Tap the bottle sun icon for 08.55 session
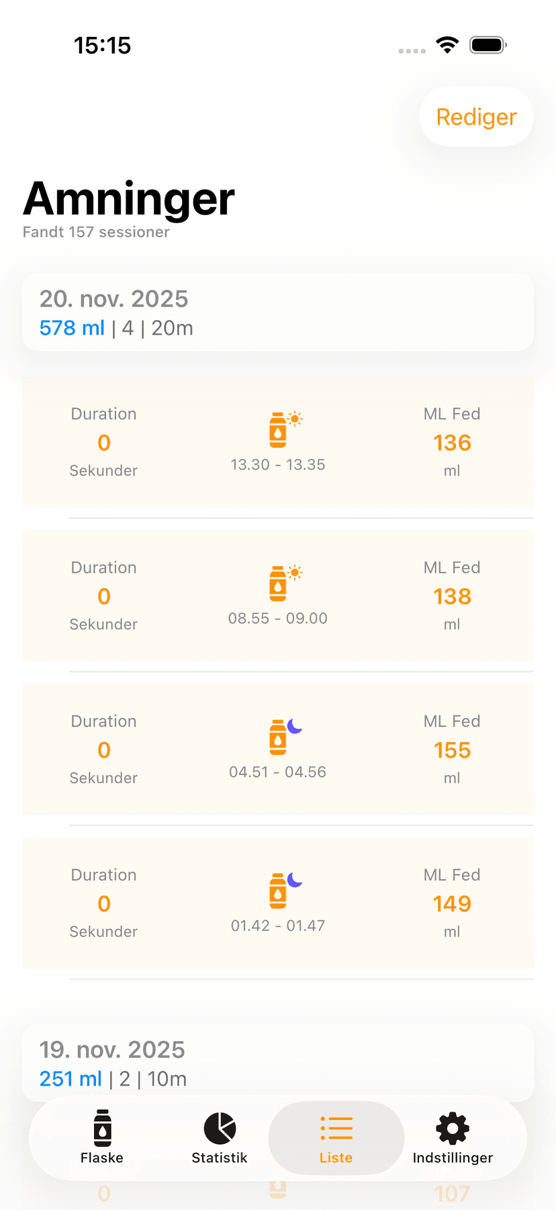This screenshot has height=1210, width=556. point(285,582)
